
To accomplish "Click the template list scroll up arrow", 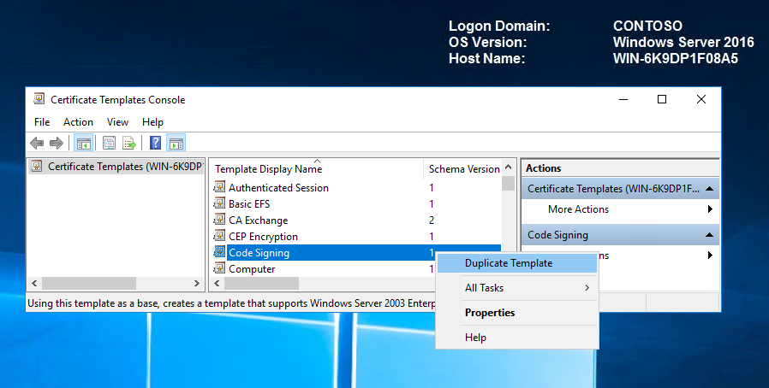I will [x=509, y=168].
